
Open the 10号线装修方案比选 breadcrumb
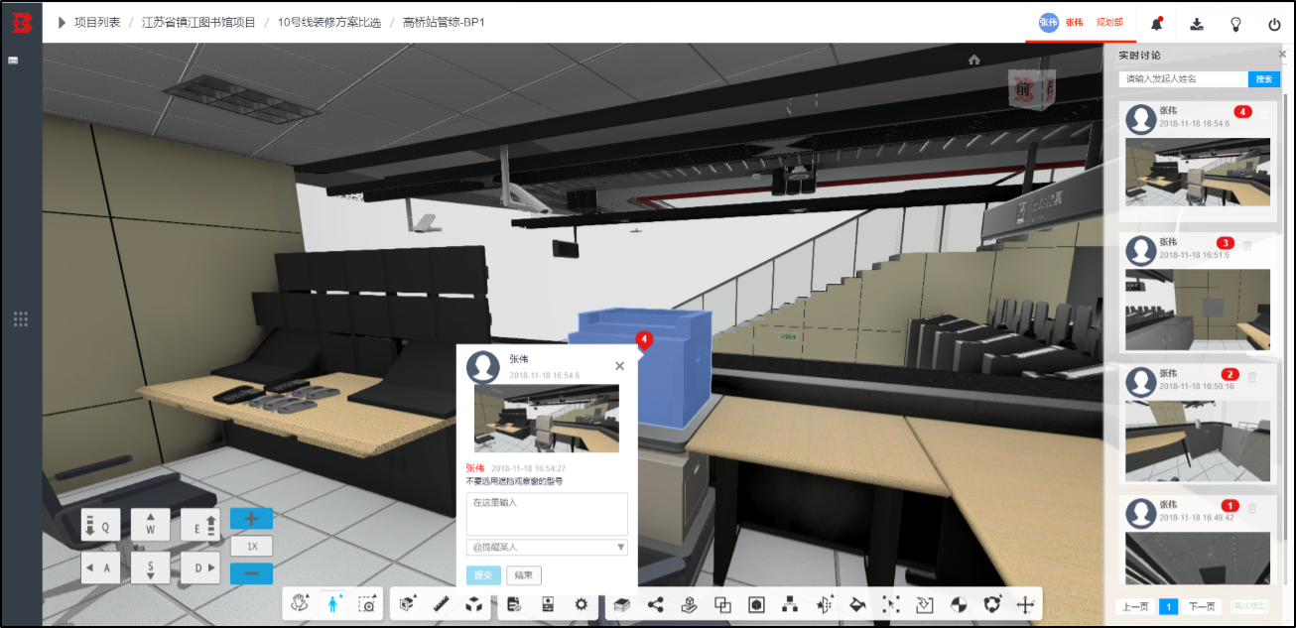click(x=329, y=22)
